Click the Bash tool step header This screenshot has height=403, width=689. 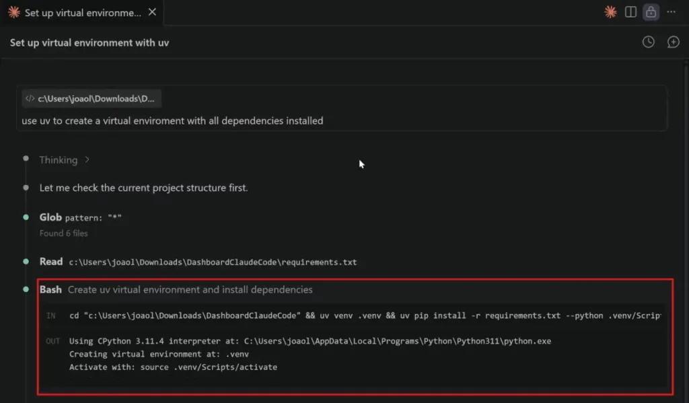[x=176, y=289]
